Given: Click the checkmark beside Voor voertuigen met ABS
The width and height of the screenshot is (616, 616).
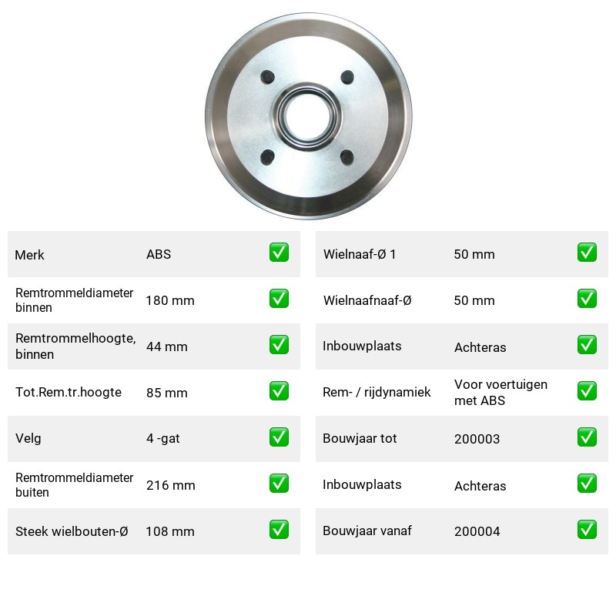Looking at the screenshot, I should pyautogui.click(x=587, y=391).
